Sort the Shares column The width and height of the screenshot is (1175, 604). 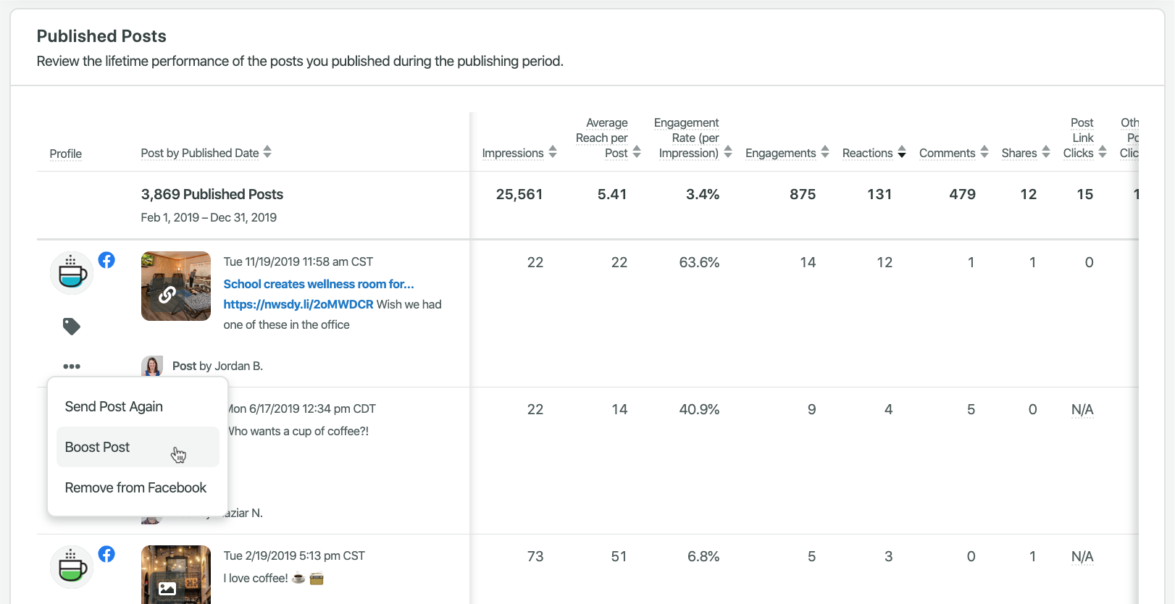pos(1046,152)
